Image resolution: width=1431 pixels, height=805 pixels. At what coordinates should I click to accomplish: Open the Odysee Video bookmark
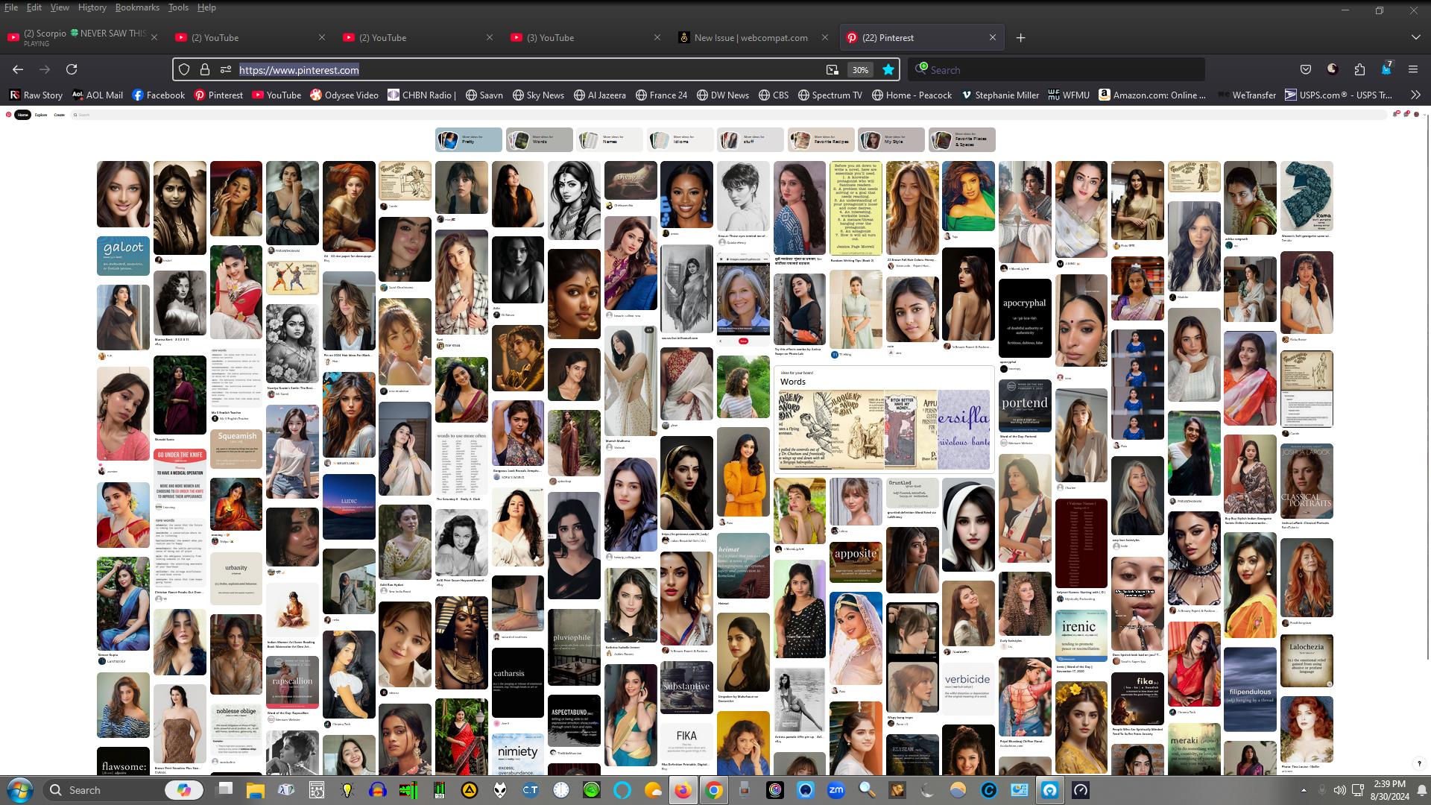[344, 95]
